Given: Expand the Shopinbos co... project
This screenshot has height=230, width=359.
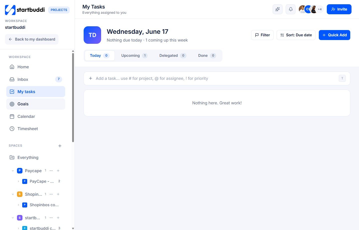Looking at the screenshot, I should [18, 205].
